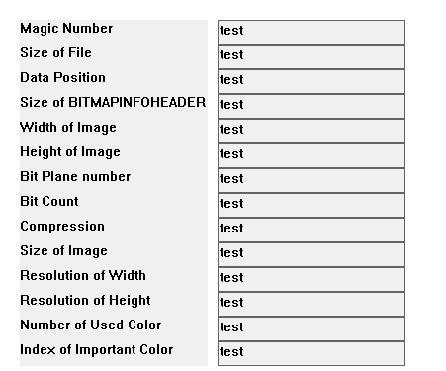
Task: Select the Size of File input box
Action: click(x=312, y=56)
